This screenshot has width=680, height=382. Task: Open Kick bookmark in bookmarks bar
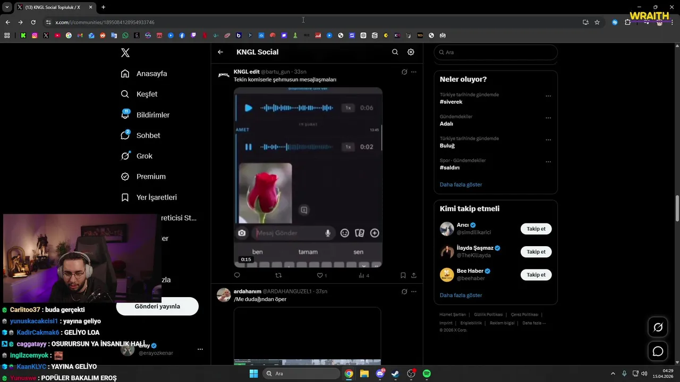(23, 36)
